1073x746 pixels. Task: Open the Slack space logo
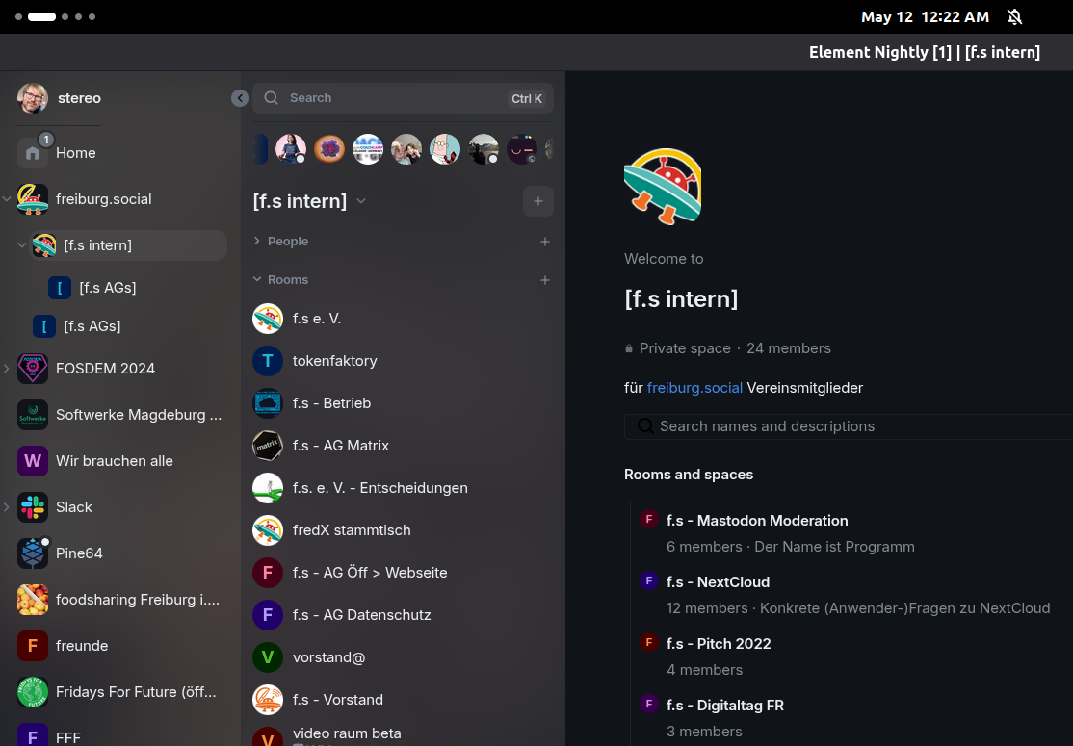(33, 507)
